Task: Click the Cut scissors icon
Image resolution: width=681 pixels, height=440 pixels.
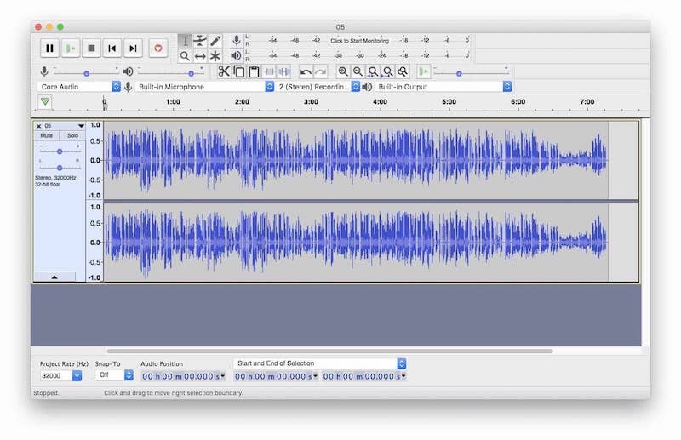Action: (224, 72)
